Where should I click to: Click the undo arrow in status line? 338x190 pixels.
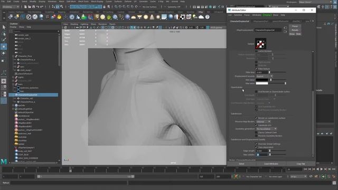[x=38, y=7]
